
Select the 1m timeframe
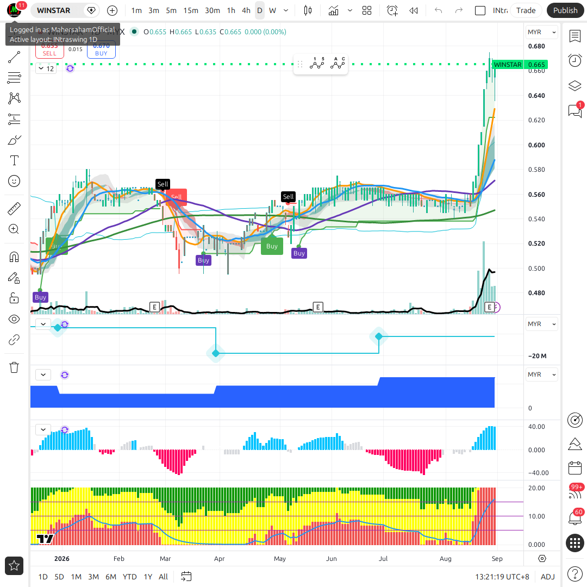[x=136, y=10]
